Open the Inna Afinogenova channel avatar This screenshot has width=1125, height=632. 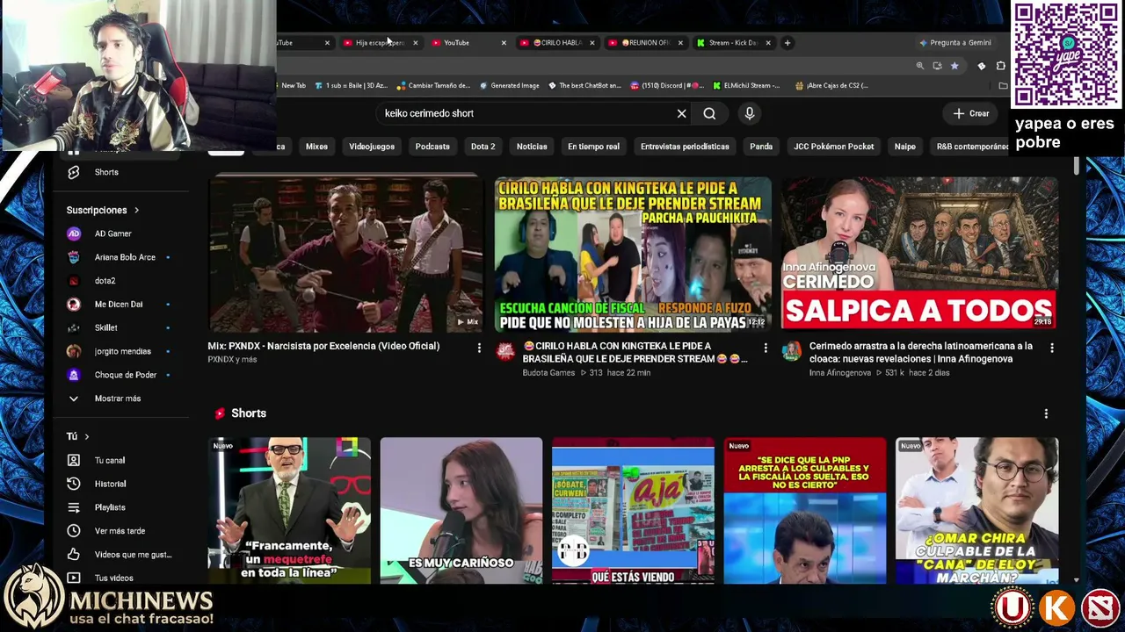click(792, 351)
